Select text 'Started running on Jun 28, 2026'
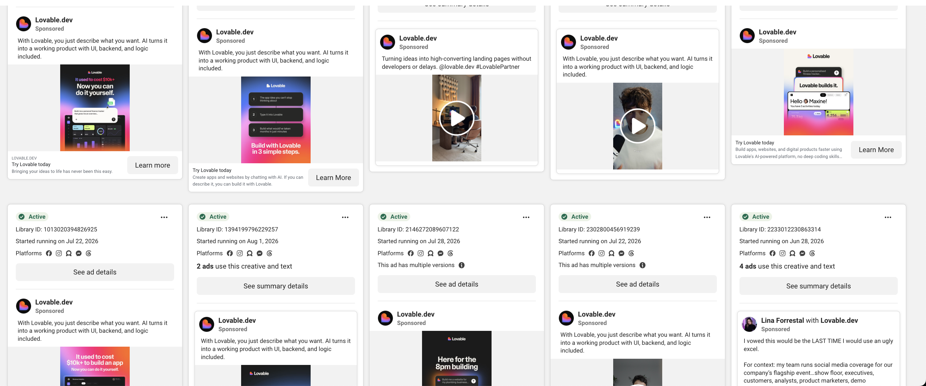926x386 pixels. pos(781,241)
